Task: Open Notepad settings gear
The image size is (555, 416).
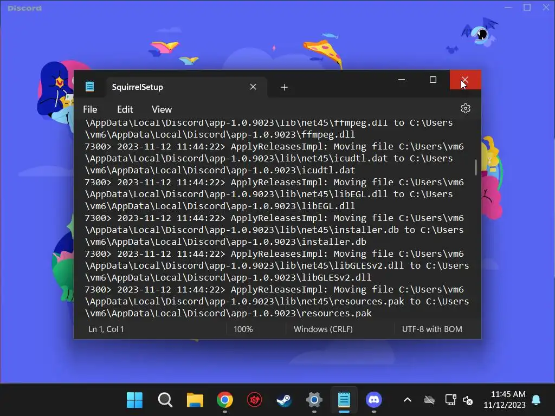Action: (465, 108)
